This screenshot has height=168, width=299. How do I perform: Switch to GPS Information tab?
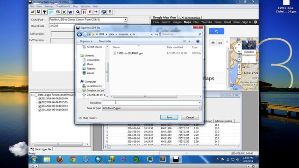[189, 18]
